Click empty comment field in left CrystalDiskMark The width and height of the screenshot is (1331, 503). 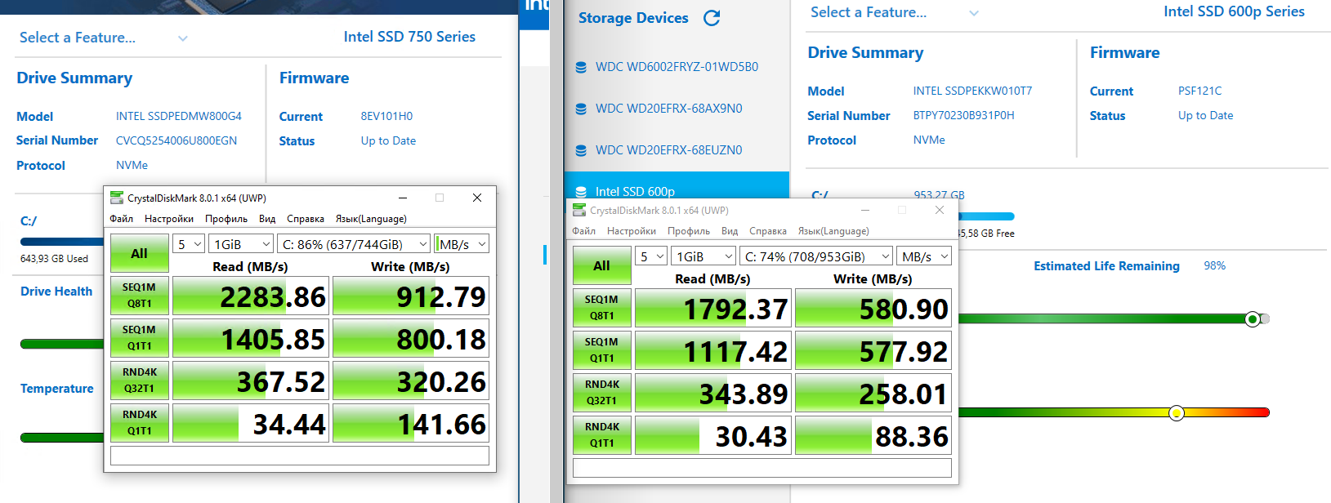pyautogui.click(x=300, y=456)
